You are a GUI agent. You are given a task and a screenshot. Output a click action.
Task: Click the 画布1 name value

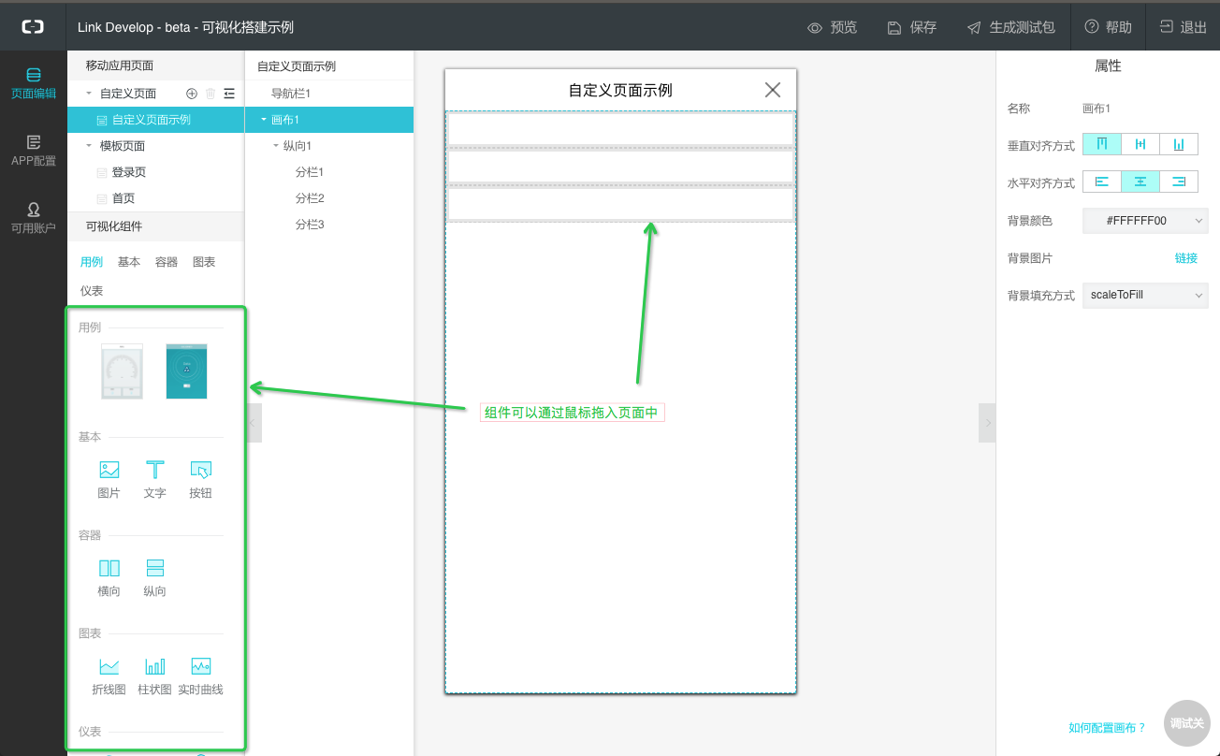tap(1097, 109)
